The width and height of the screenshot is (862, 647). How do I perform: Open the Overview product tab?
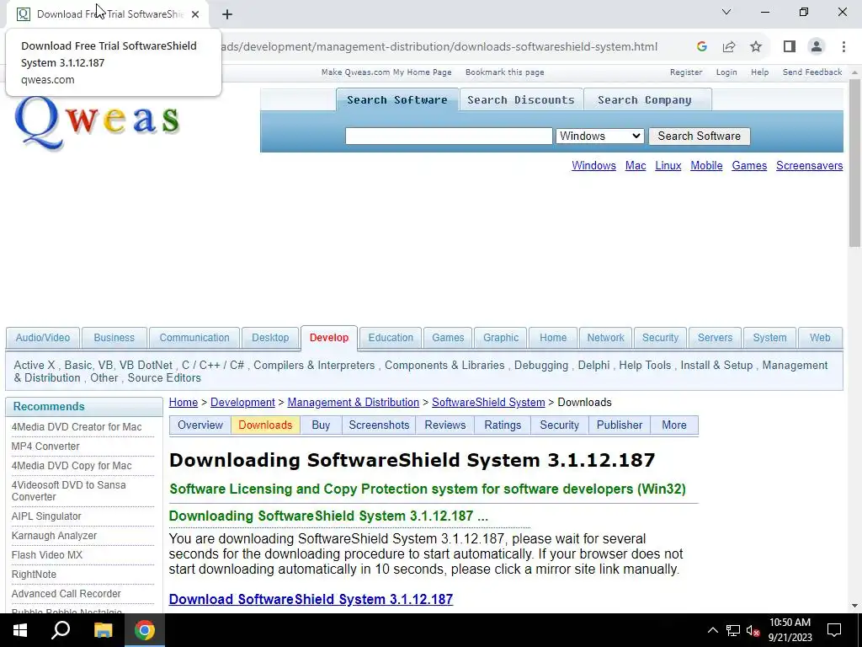(x=200, y=425)
